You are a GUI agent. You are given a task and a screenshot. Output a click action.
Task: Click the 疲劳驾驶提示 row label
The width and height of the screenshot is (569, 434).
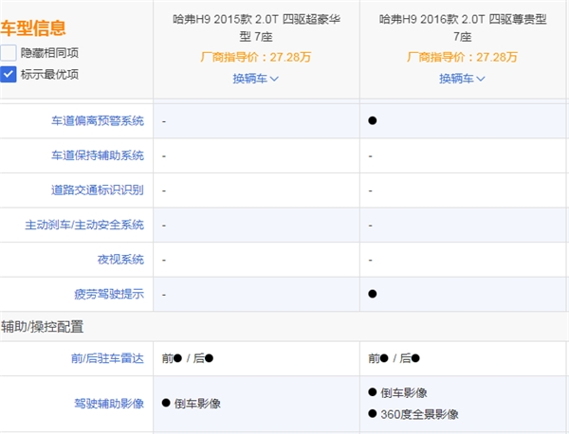click(109, 295)
